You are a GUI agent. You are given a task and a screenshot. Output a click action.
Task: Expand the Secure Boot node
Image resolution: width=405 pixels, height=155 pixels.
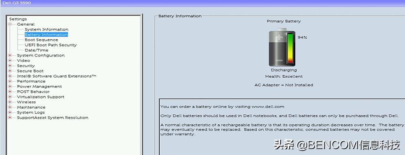click(10, 71)
